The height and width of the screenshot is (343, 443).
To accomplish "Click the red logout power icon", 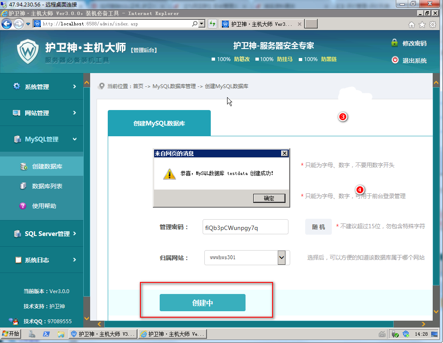I will [395, 60].
